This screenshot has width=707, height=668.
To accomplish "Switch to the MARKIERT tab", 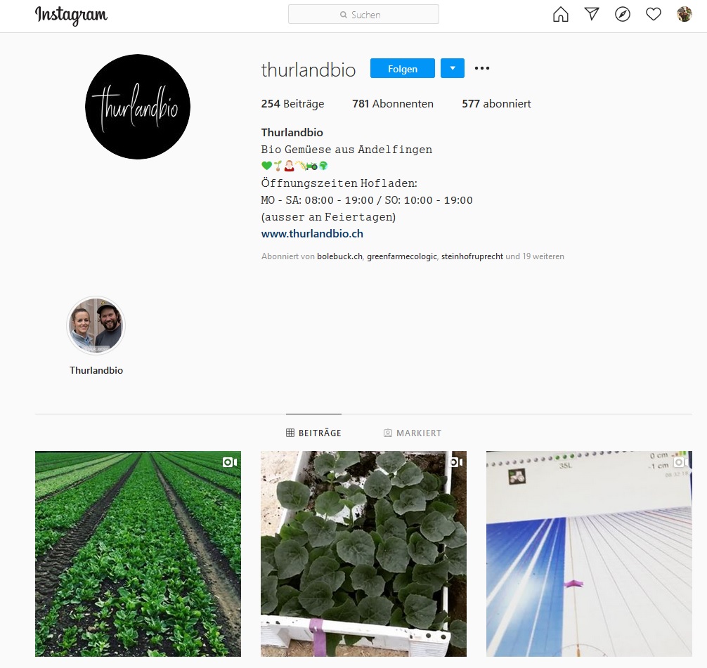I will 413,433.
